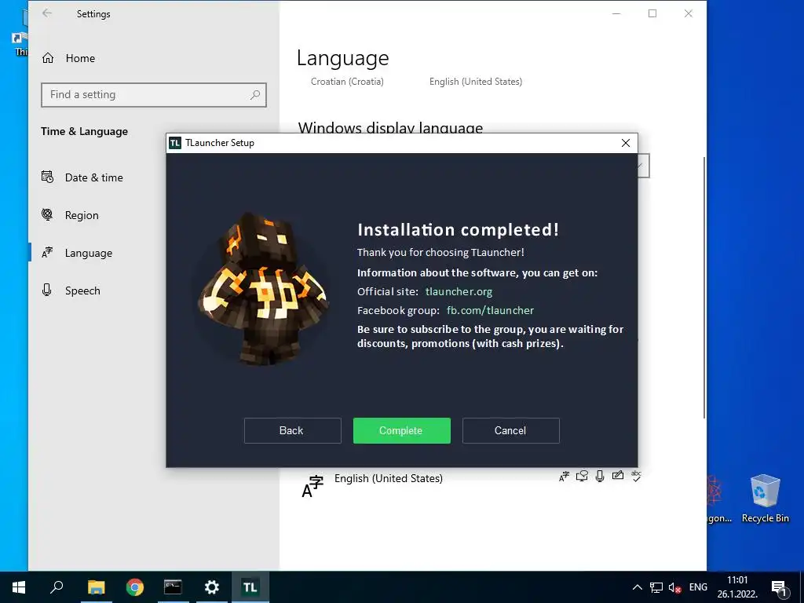Image resolution: width=804 pixels, height=603 pixels.
Task: Click the TL logo in setup title bar
Action: (x=175, y=143)
